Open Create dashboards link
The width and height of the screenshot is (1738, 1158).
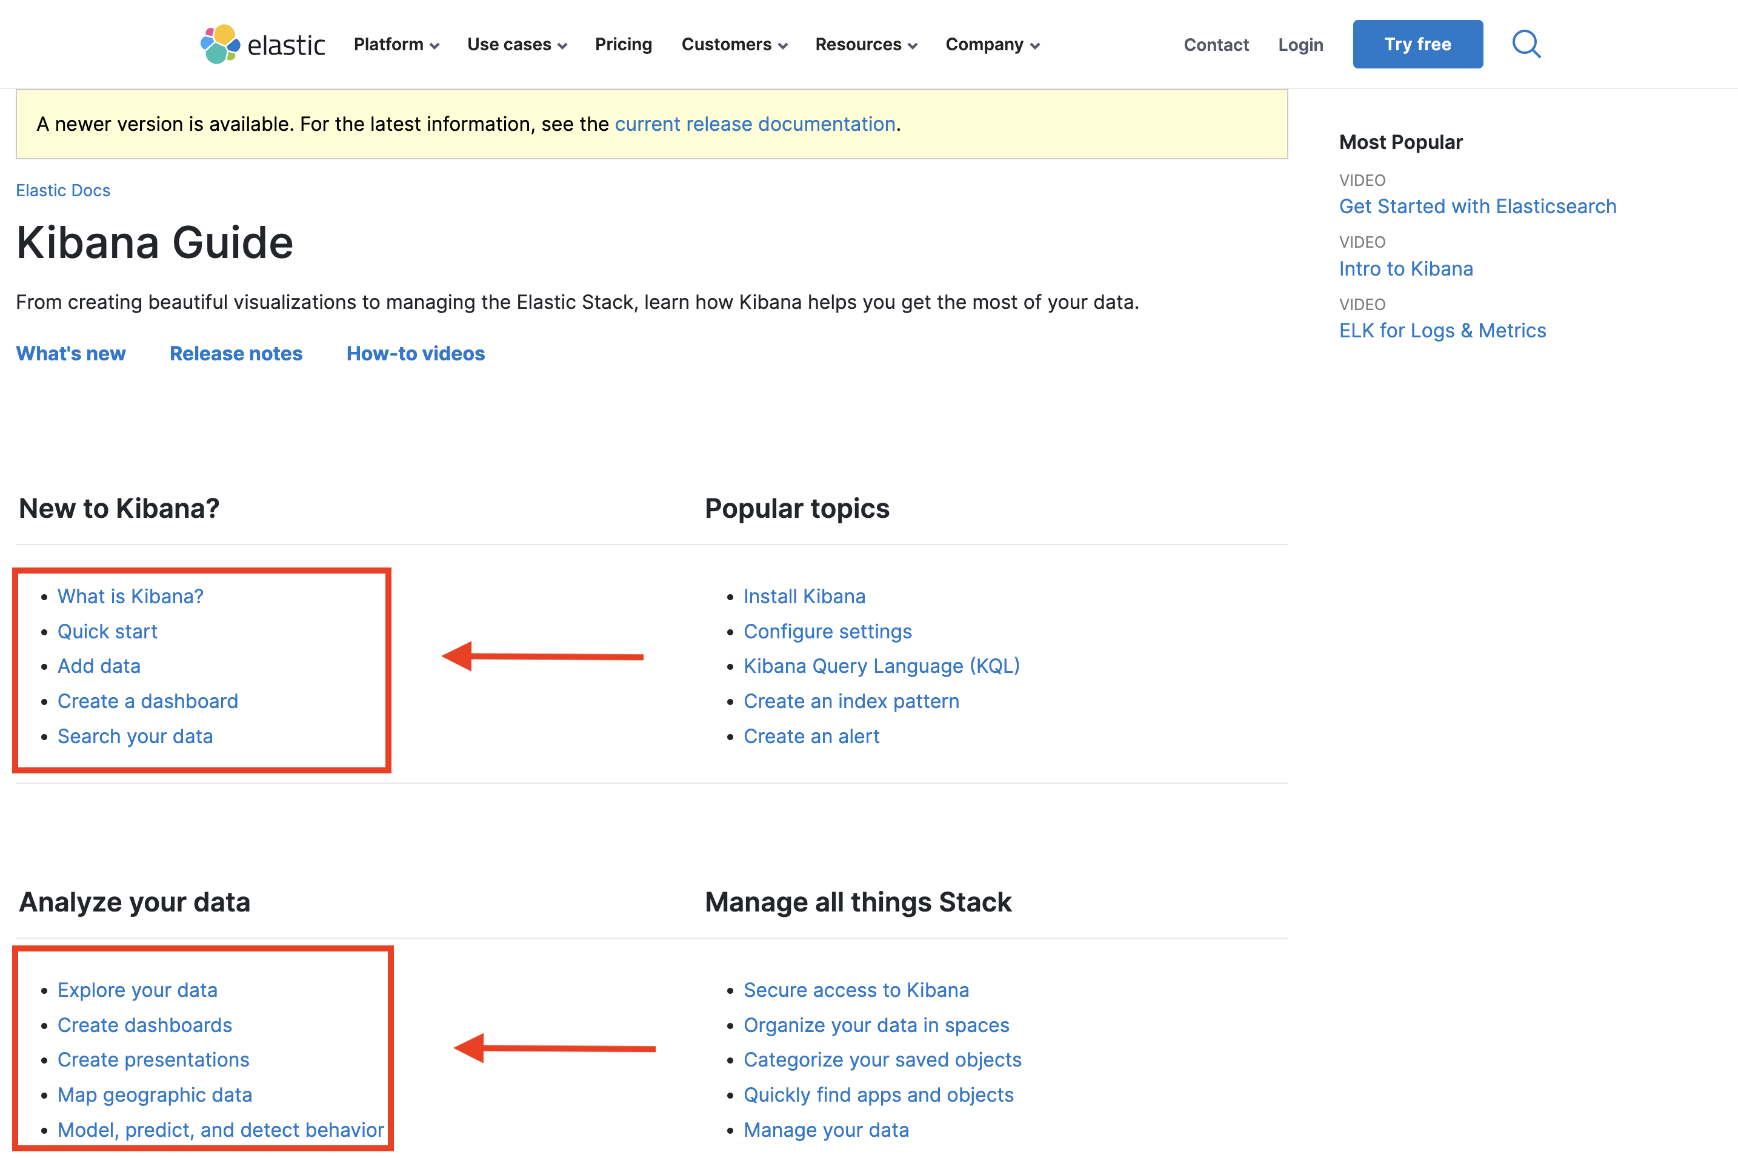(x=145, y=1025)
